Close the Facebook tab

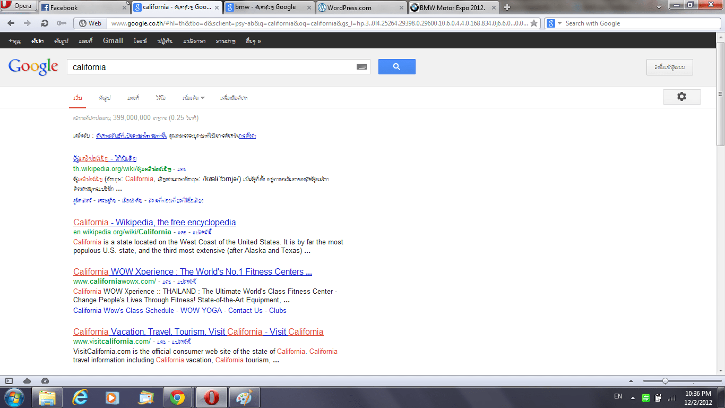click(x=125, y=7)
